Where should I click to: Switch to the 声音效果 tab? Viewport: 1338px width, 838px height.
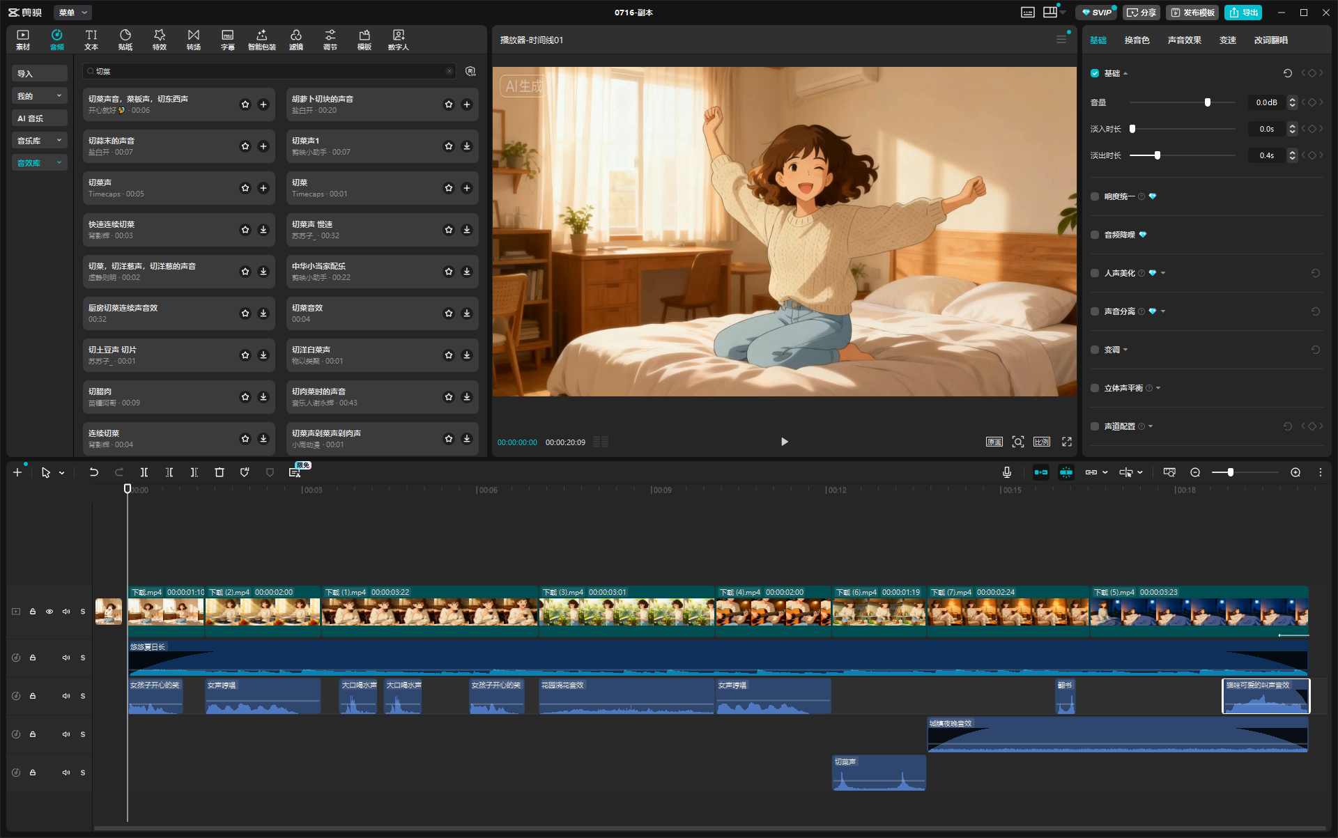pos(1184,40)
